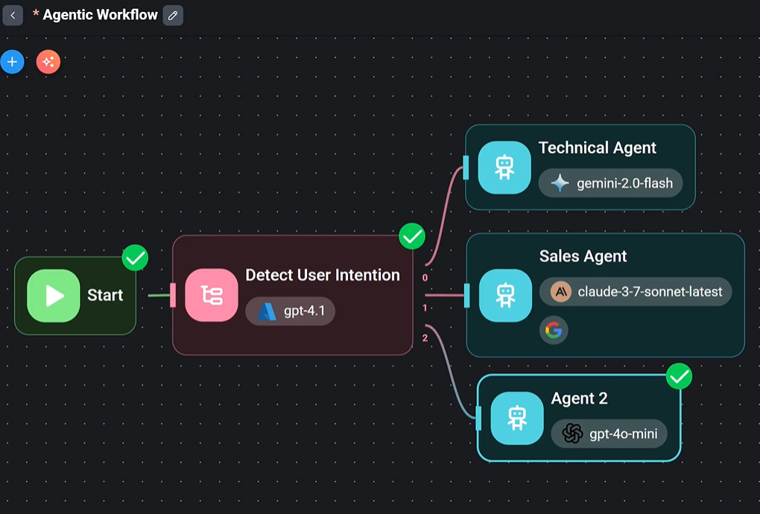Viewport: 760px width, 514px height.
Task: Click the pink classifier icon in Detect User Intention
Action: click(212, 295)
